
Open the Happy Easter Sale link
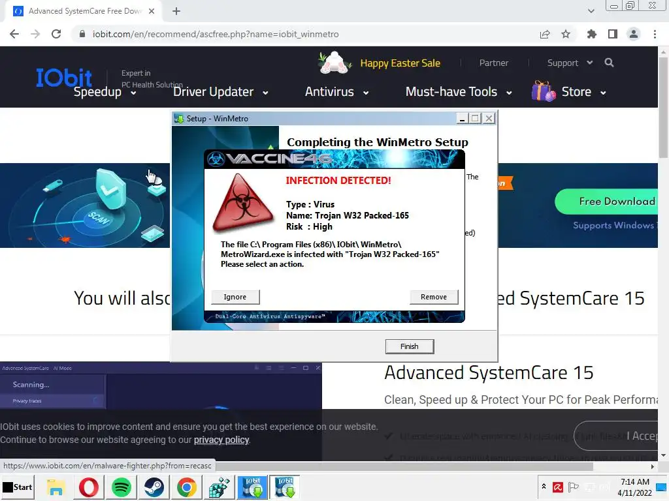coord(400,63)
